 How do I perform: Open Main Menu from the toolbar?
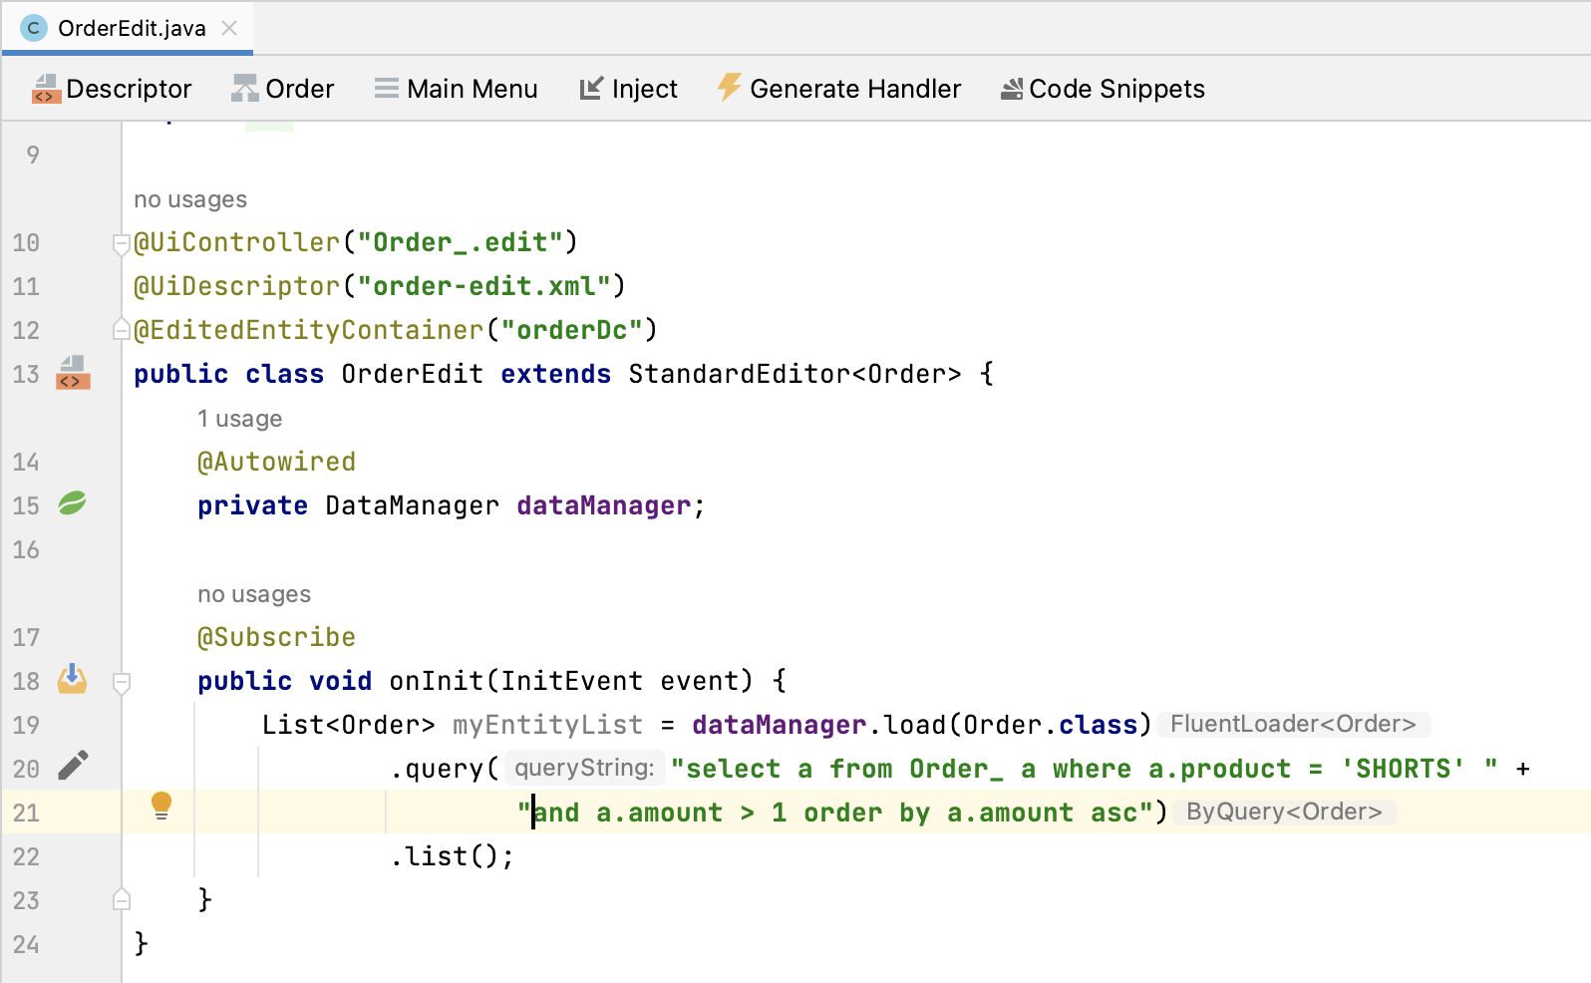[x=456, y=89]
